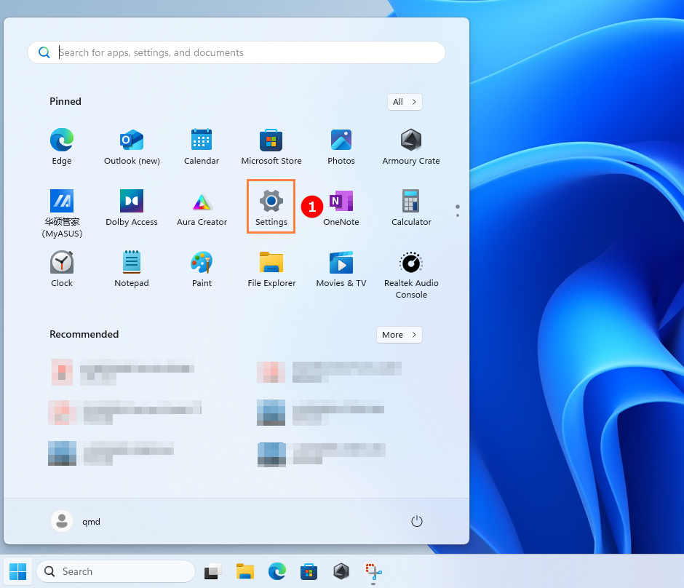This screenshot has height=588, width=684.
Task: Open Armoury Crate from pinned apps
Action: [x=411, y=147]
